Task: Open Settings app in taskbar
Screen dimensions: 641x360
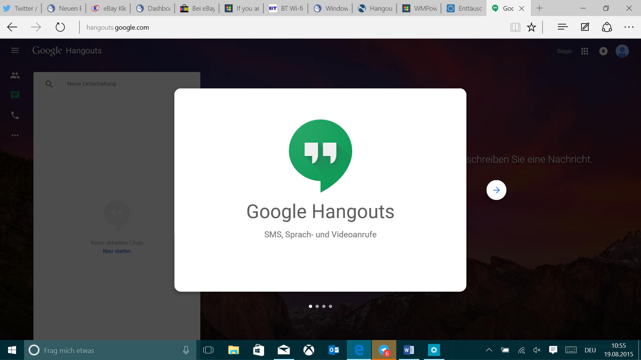Action: (x=434, y=350)
